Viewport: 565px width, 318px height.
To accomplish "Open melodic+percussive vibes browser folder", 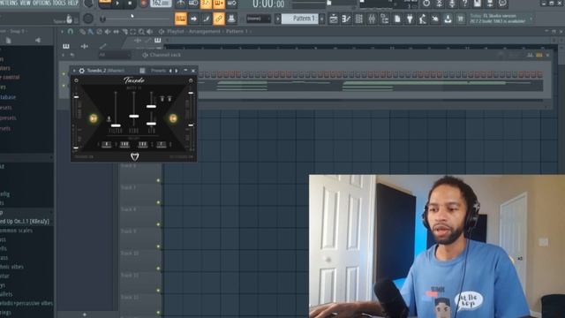I will pos(26,303).
